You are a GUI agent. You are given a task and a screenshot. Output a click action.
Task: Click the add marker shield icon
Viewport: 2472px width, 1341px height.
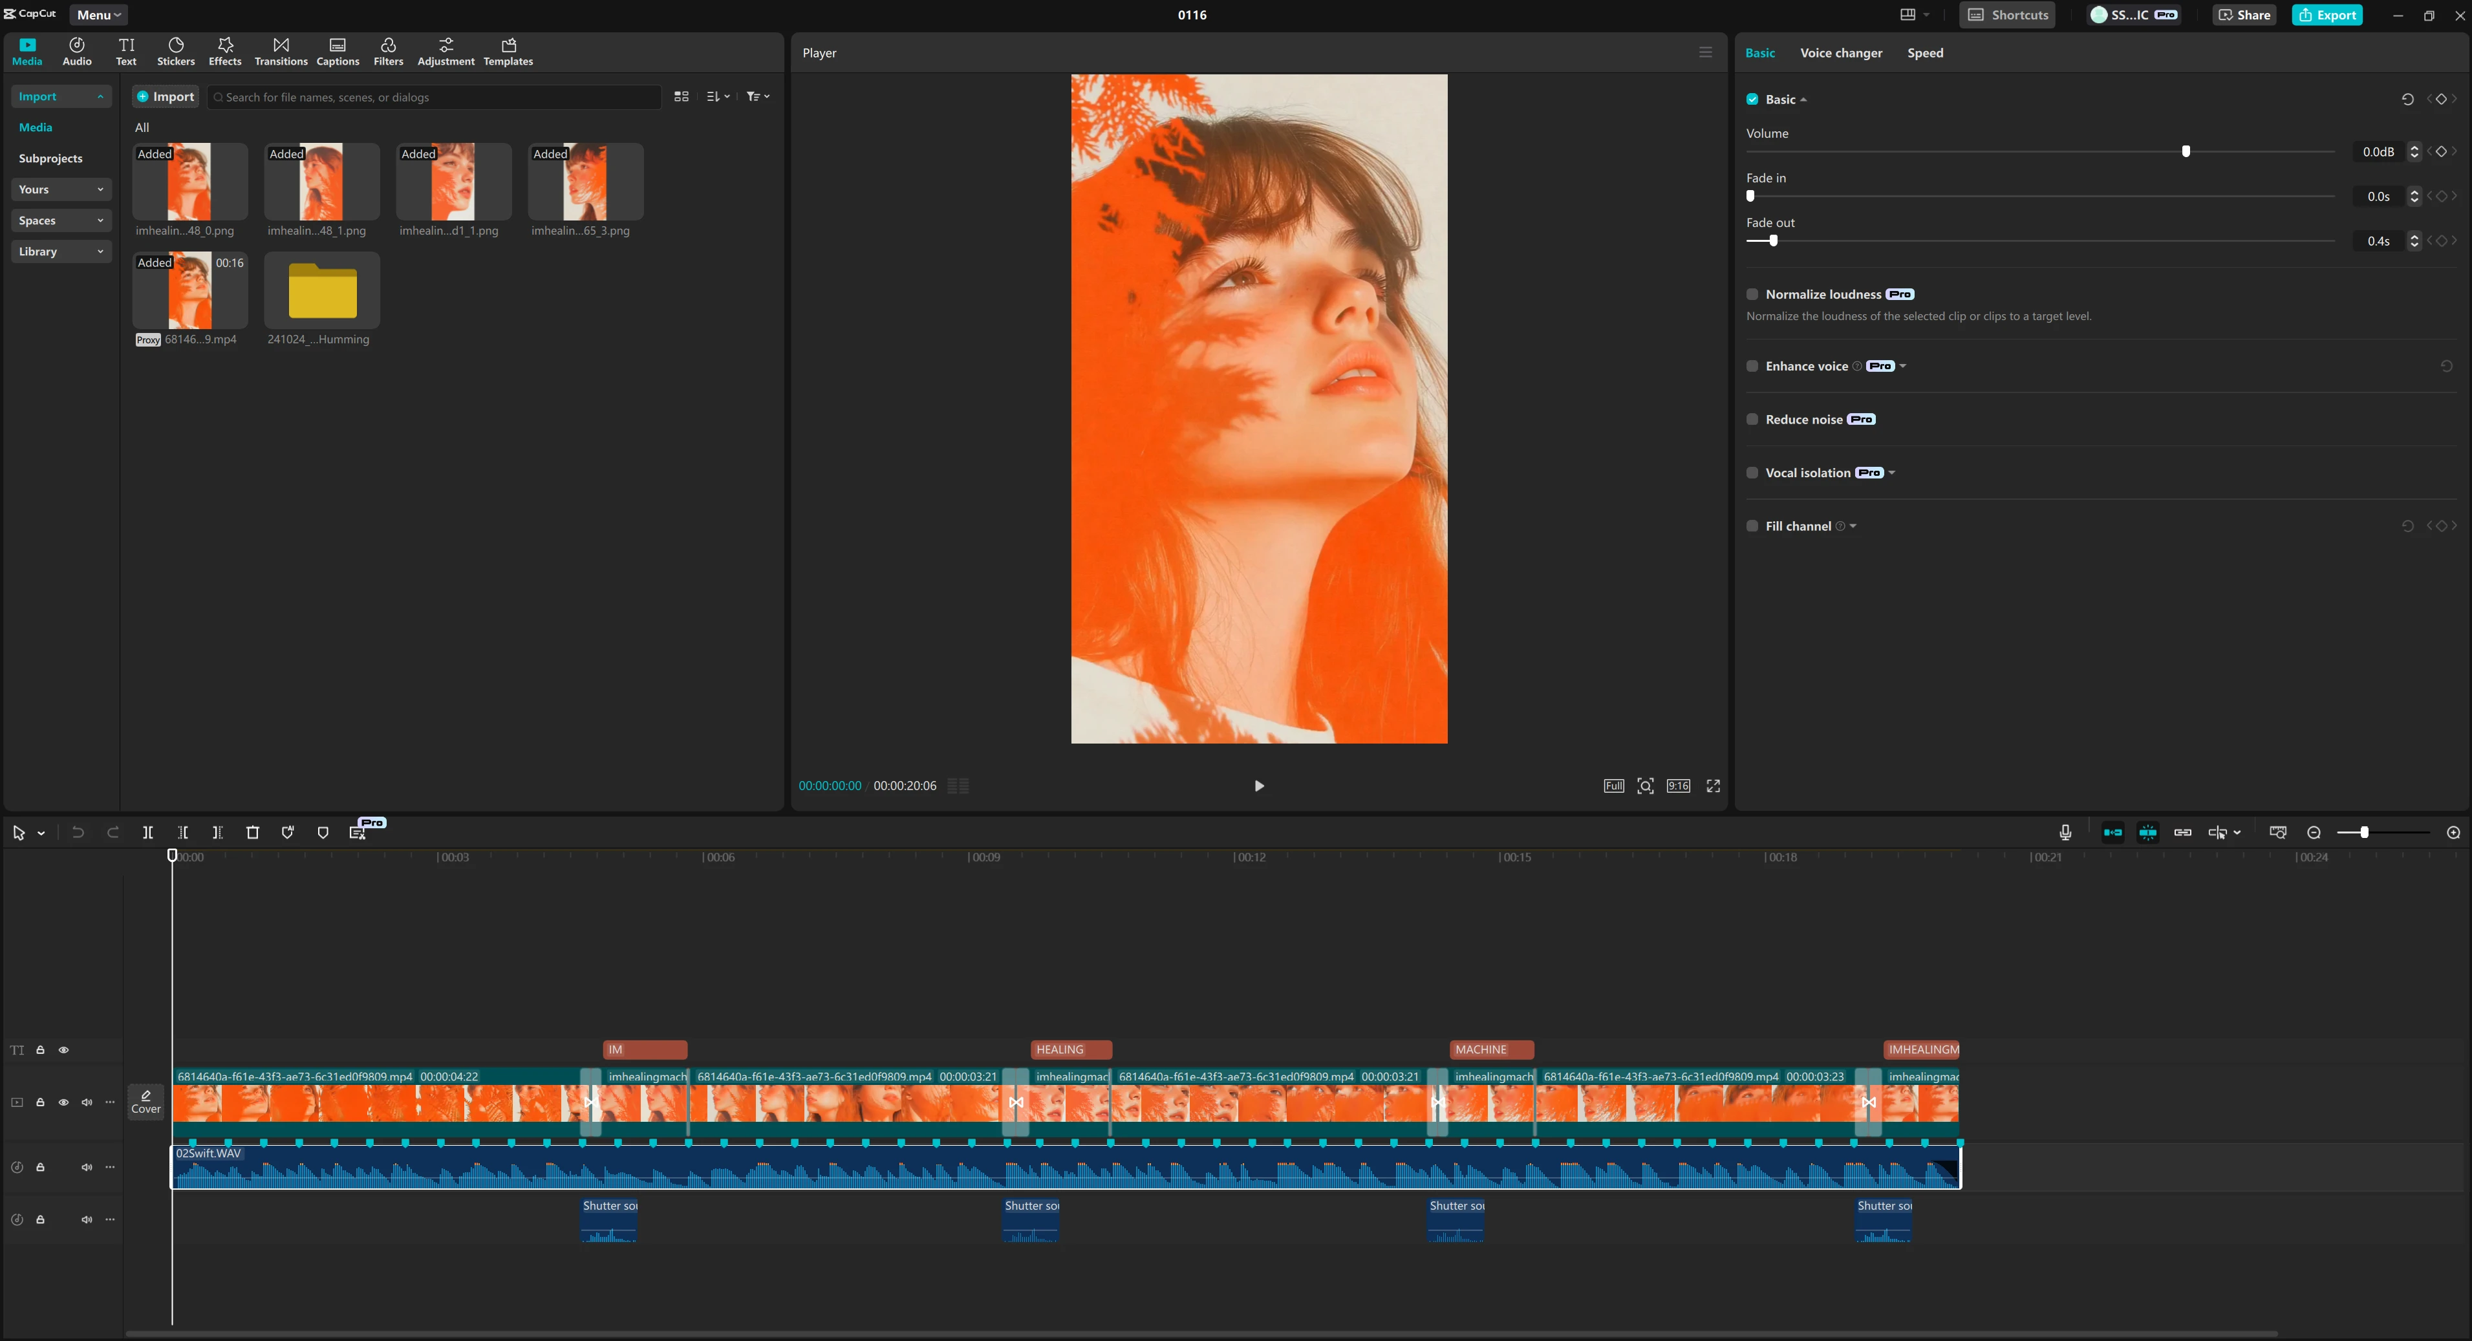click(x=323, y=832)
